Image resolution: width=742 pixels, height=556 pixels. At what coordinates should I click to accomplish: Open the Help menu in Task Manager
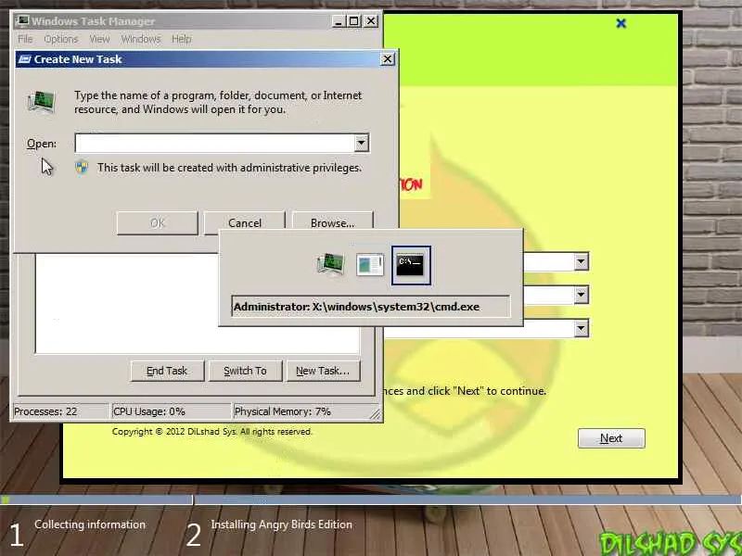tap(181, 39)
